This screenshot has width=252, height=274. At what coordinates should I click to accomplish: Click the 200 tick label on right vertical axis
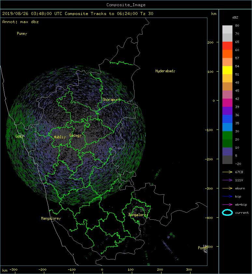pyautogui.click(x=211, y=42)
